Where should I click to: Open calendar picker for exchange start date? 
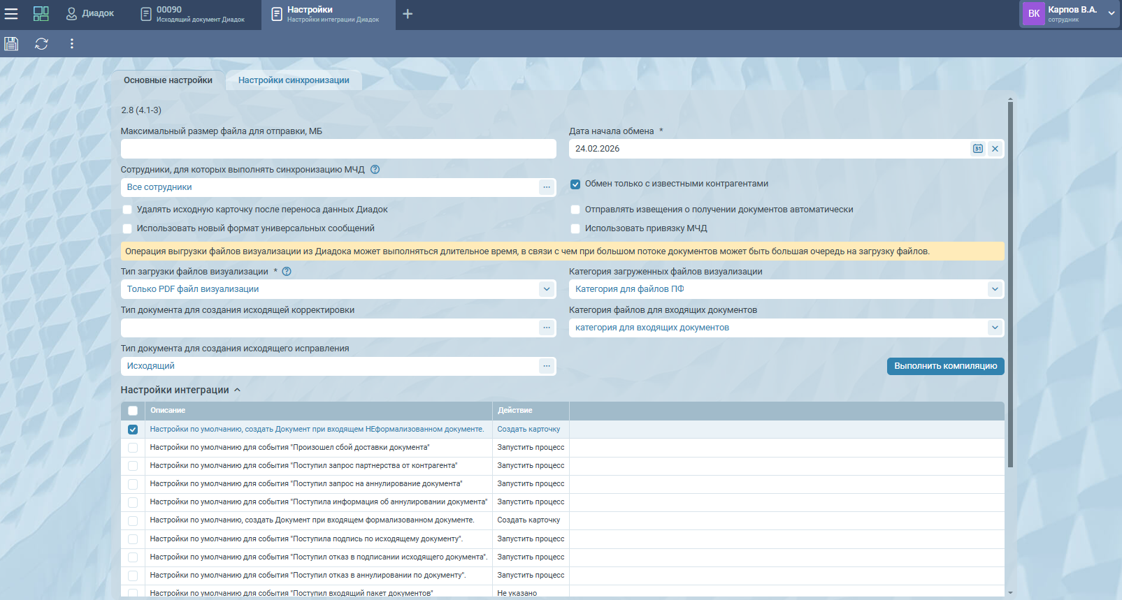point(977,149)
